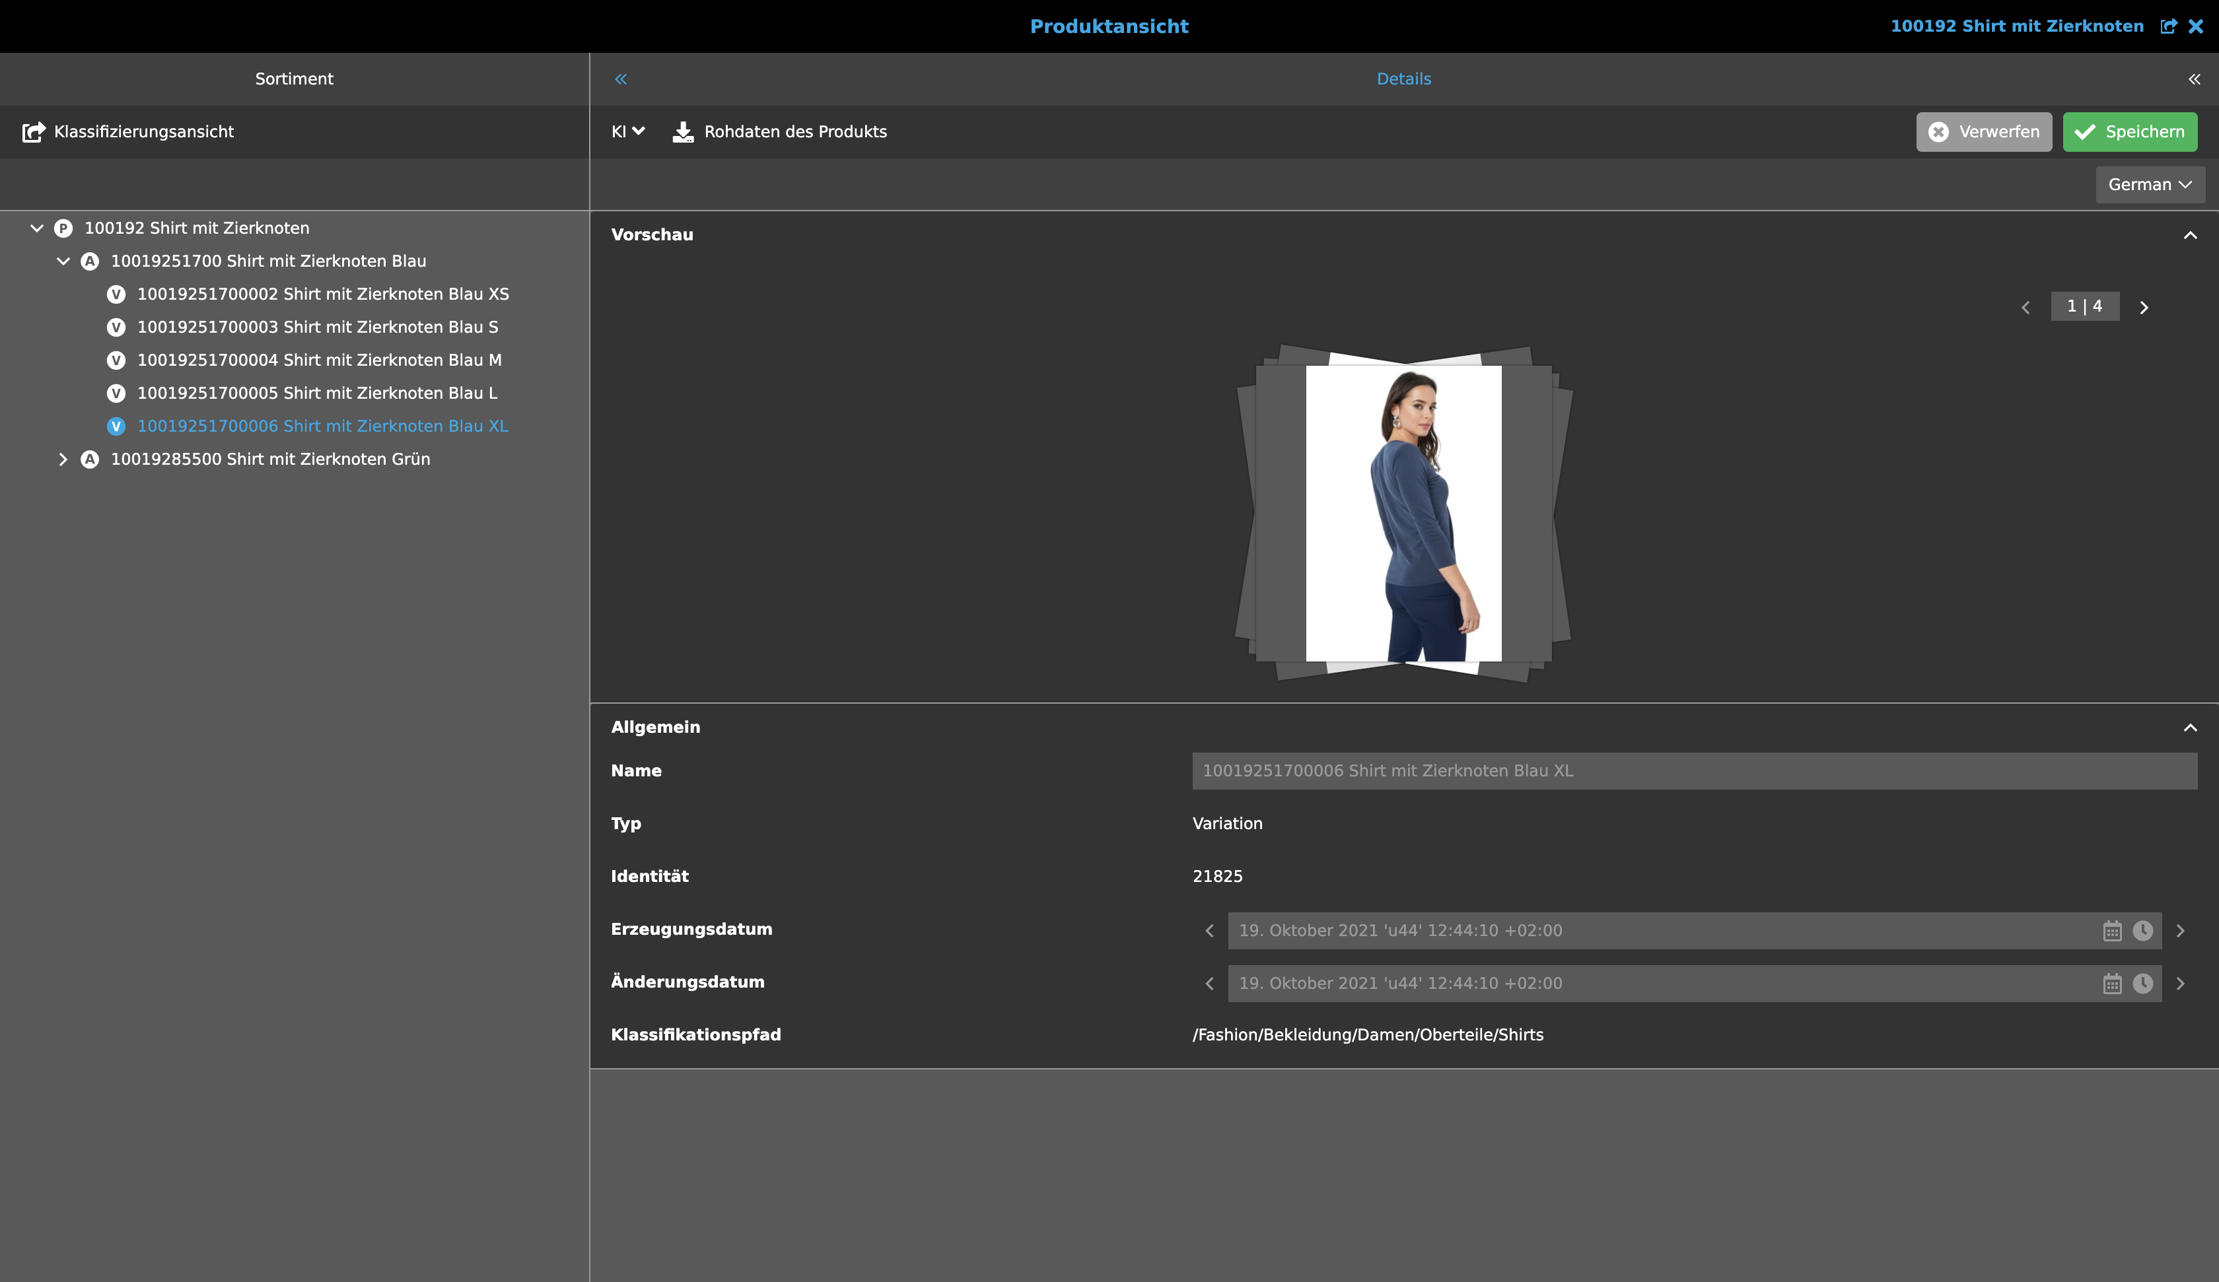Switch to the Details tab
The image size is (2219, 1282).
pos(1403,79)
